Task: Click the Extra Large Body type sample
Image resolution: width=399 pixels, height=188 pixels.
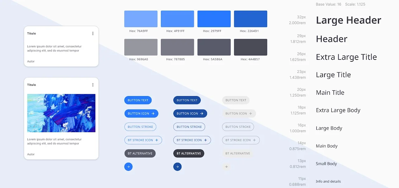Action: coord(338,110)
